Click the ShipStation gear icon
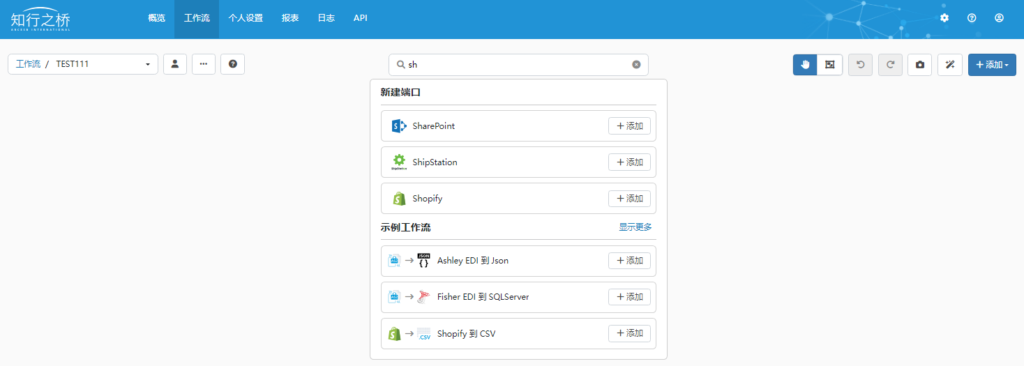 (399, 162)
